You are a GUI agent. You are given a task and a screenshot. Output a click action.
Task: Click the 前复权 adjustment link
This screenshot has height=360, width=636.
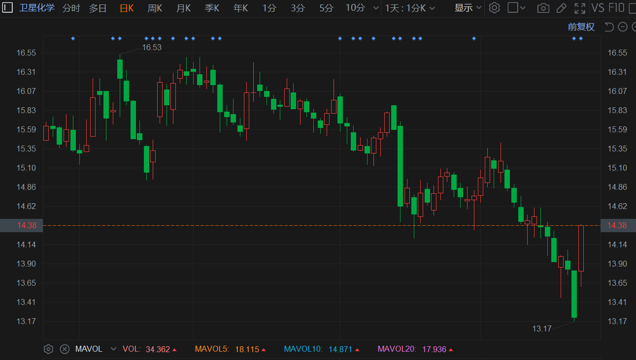581,27
